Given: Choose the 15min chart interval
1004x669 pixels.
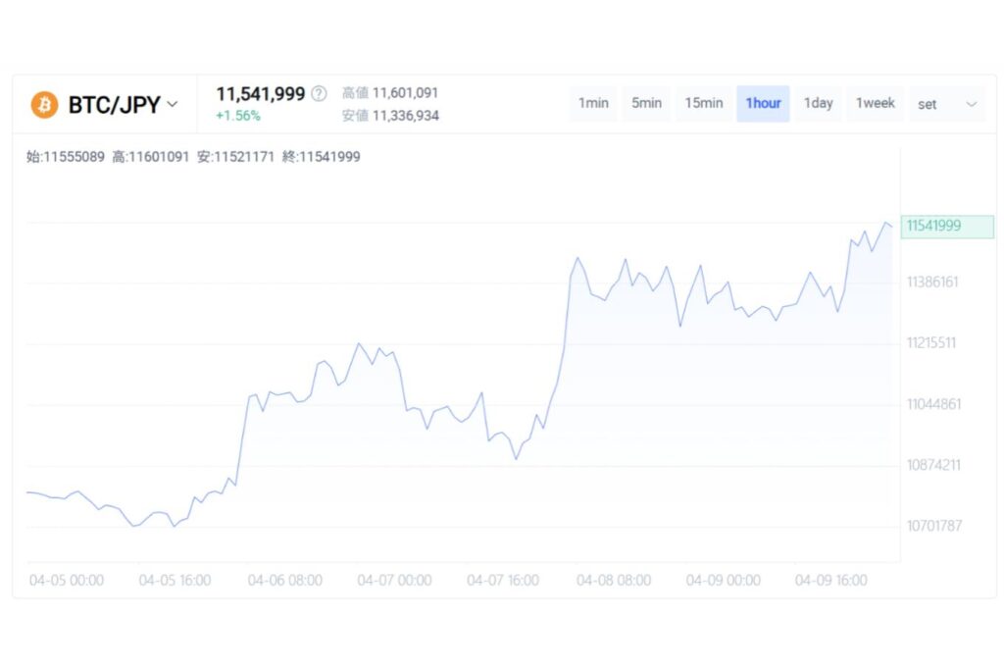Looking at the screenshot, I should [703, 103].
